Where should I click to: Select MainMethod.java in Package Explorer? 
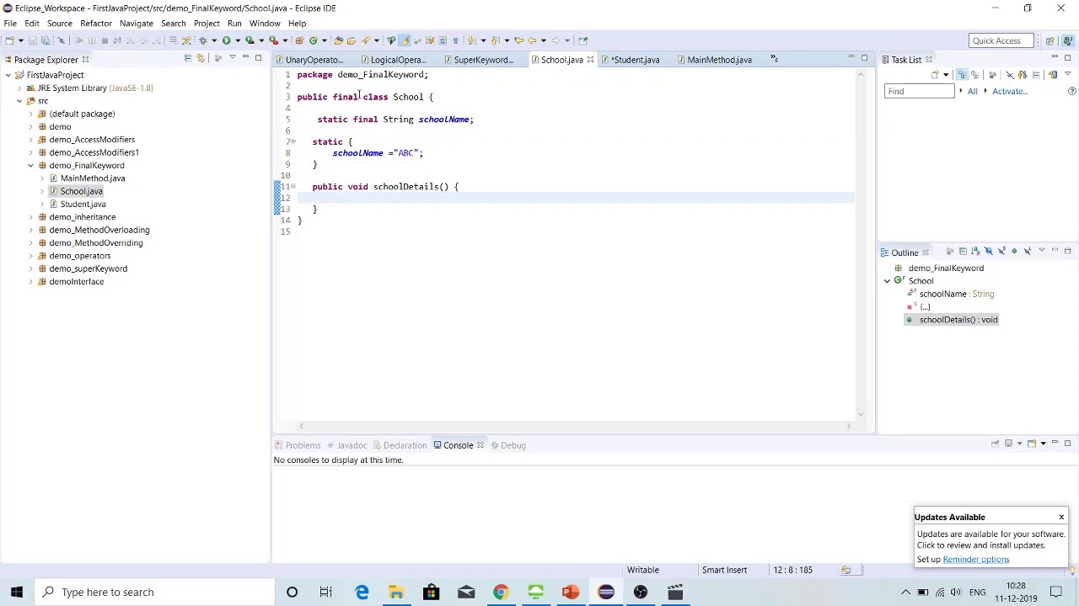[93, 178]
